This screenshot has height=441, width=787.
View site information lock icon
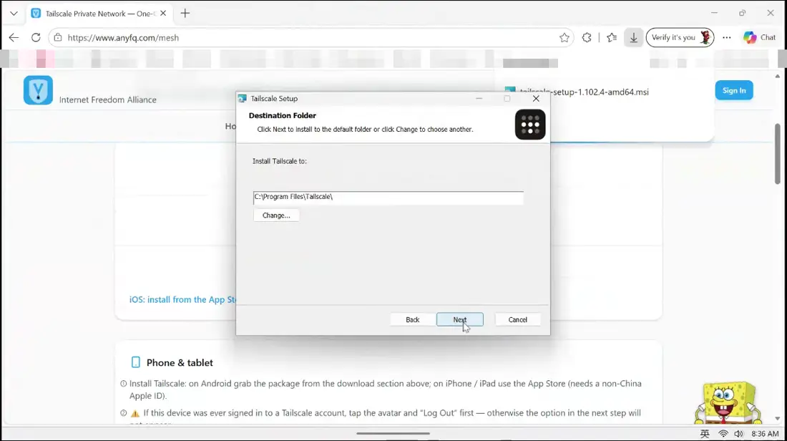tap(58, 38)
